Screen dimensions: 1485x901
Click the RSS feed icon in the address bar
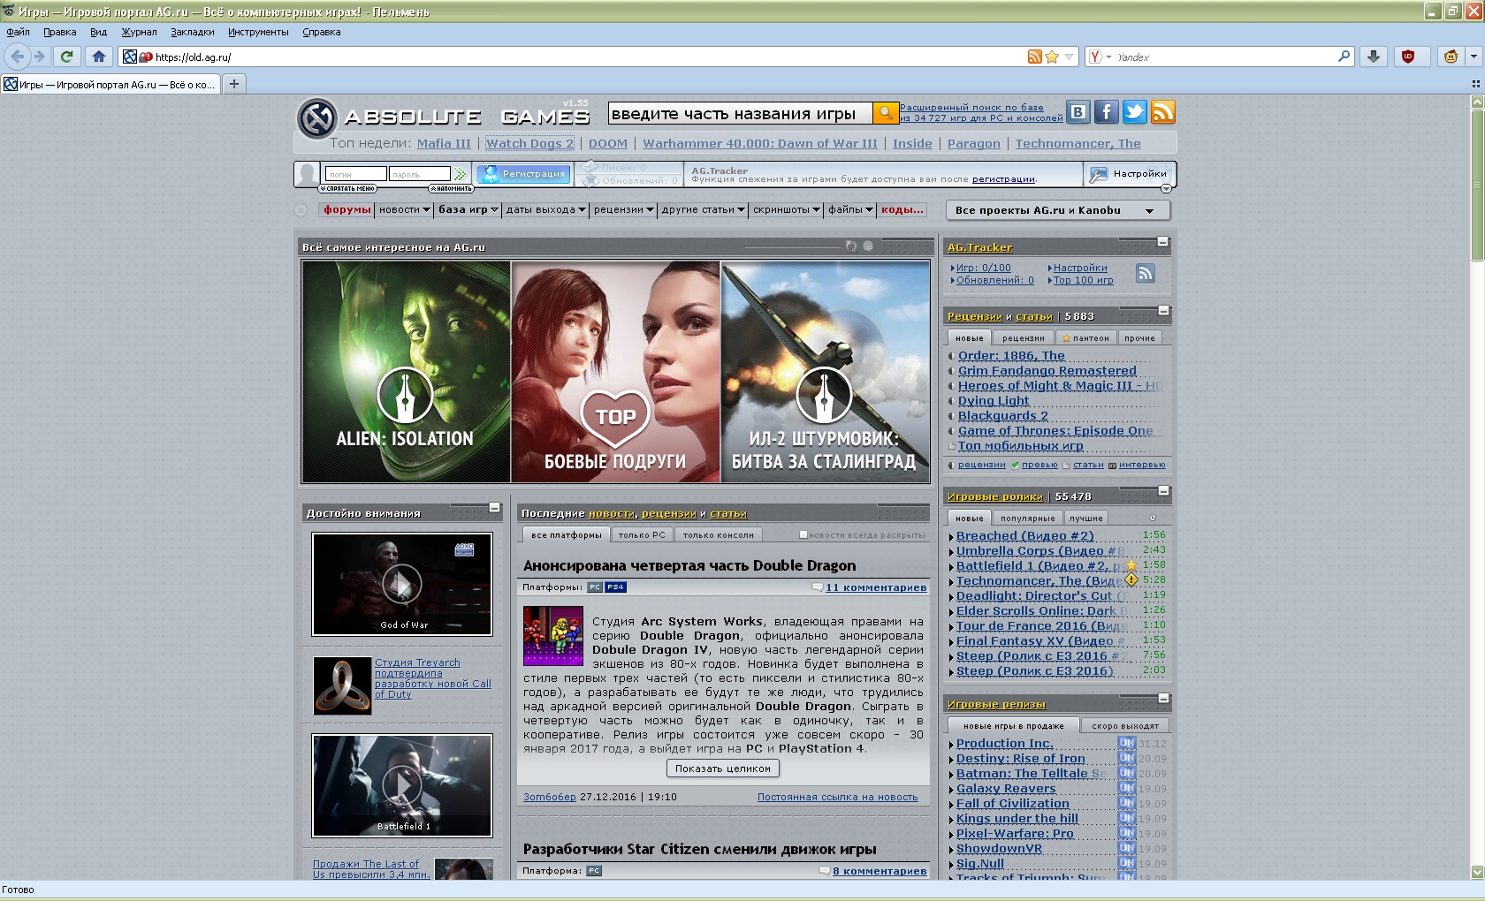1034,57
